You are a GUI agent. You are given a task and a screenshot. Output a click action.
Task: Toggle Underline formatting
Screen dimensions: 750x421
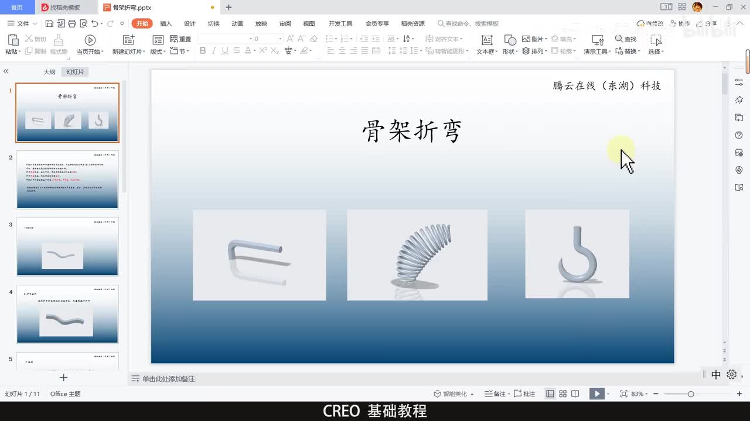pyautogui.click(x=226, y=51)
